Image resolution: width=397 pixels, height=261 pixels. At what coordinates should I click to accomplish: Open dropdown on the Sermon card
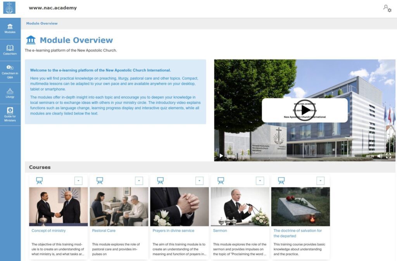click(260, 181)
